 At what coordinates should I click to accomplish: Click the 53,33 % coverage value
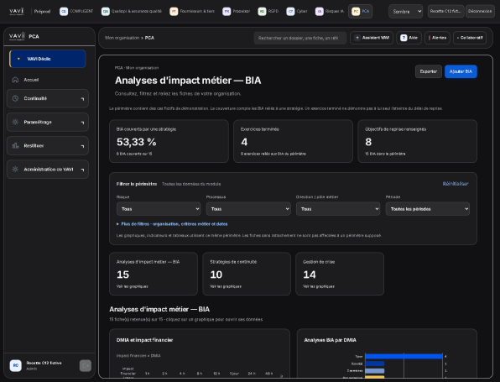pyautogui.click(x=136, y=142)
